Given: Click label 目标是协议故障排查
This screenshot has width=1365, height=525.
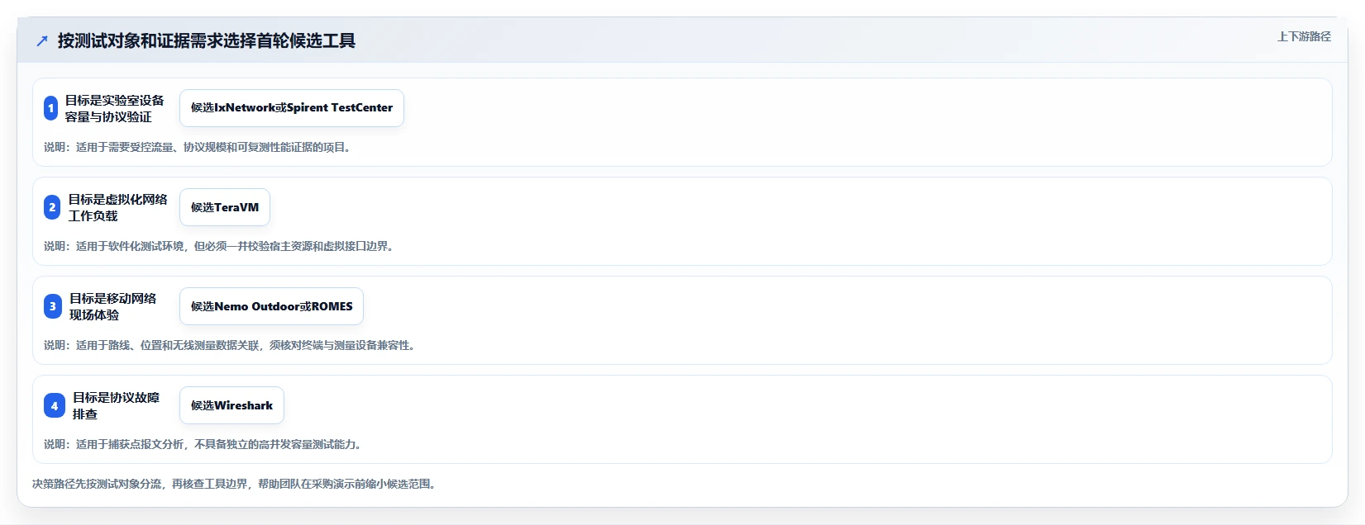Looking at the screenshot, I should click(x=116, y=405).
